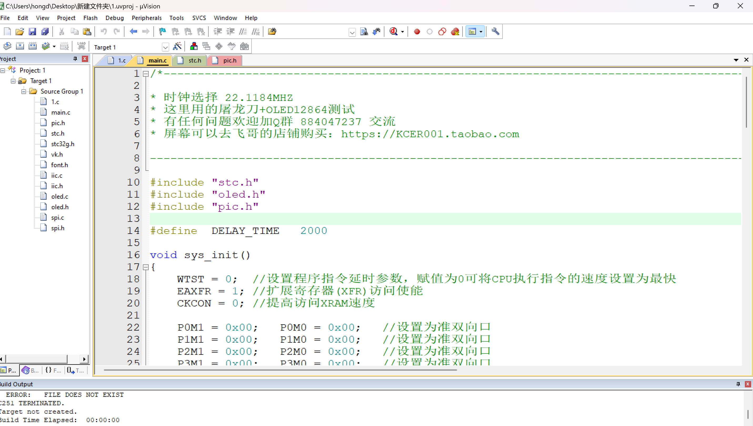This screenshot has height=426, width=753.
Task: Toggle the window layout button in toolbar
Action: click(x=472, y=32)
